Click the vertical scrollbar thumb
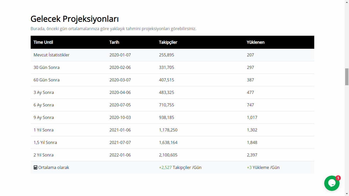The width and height of the screenshot is (349, 196). [x=347, y=77]
